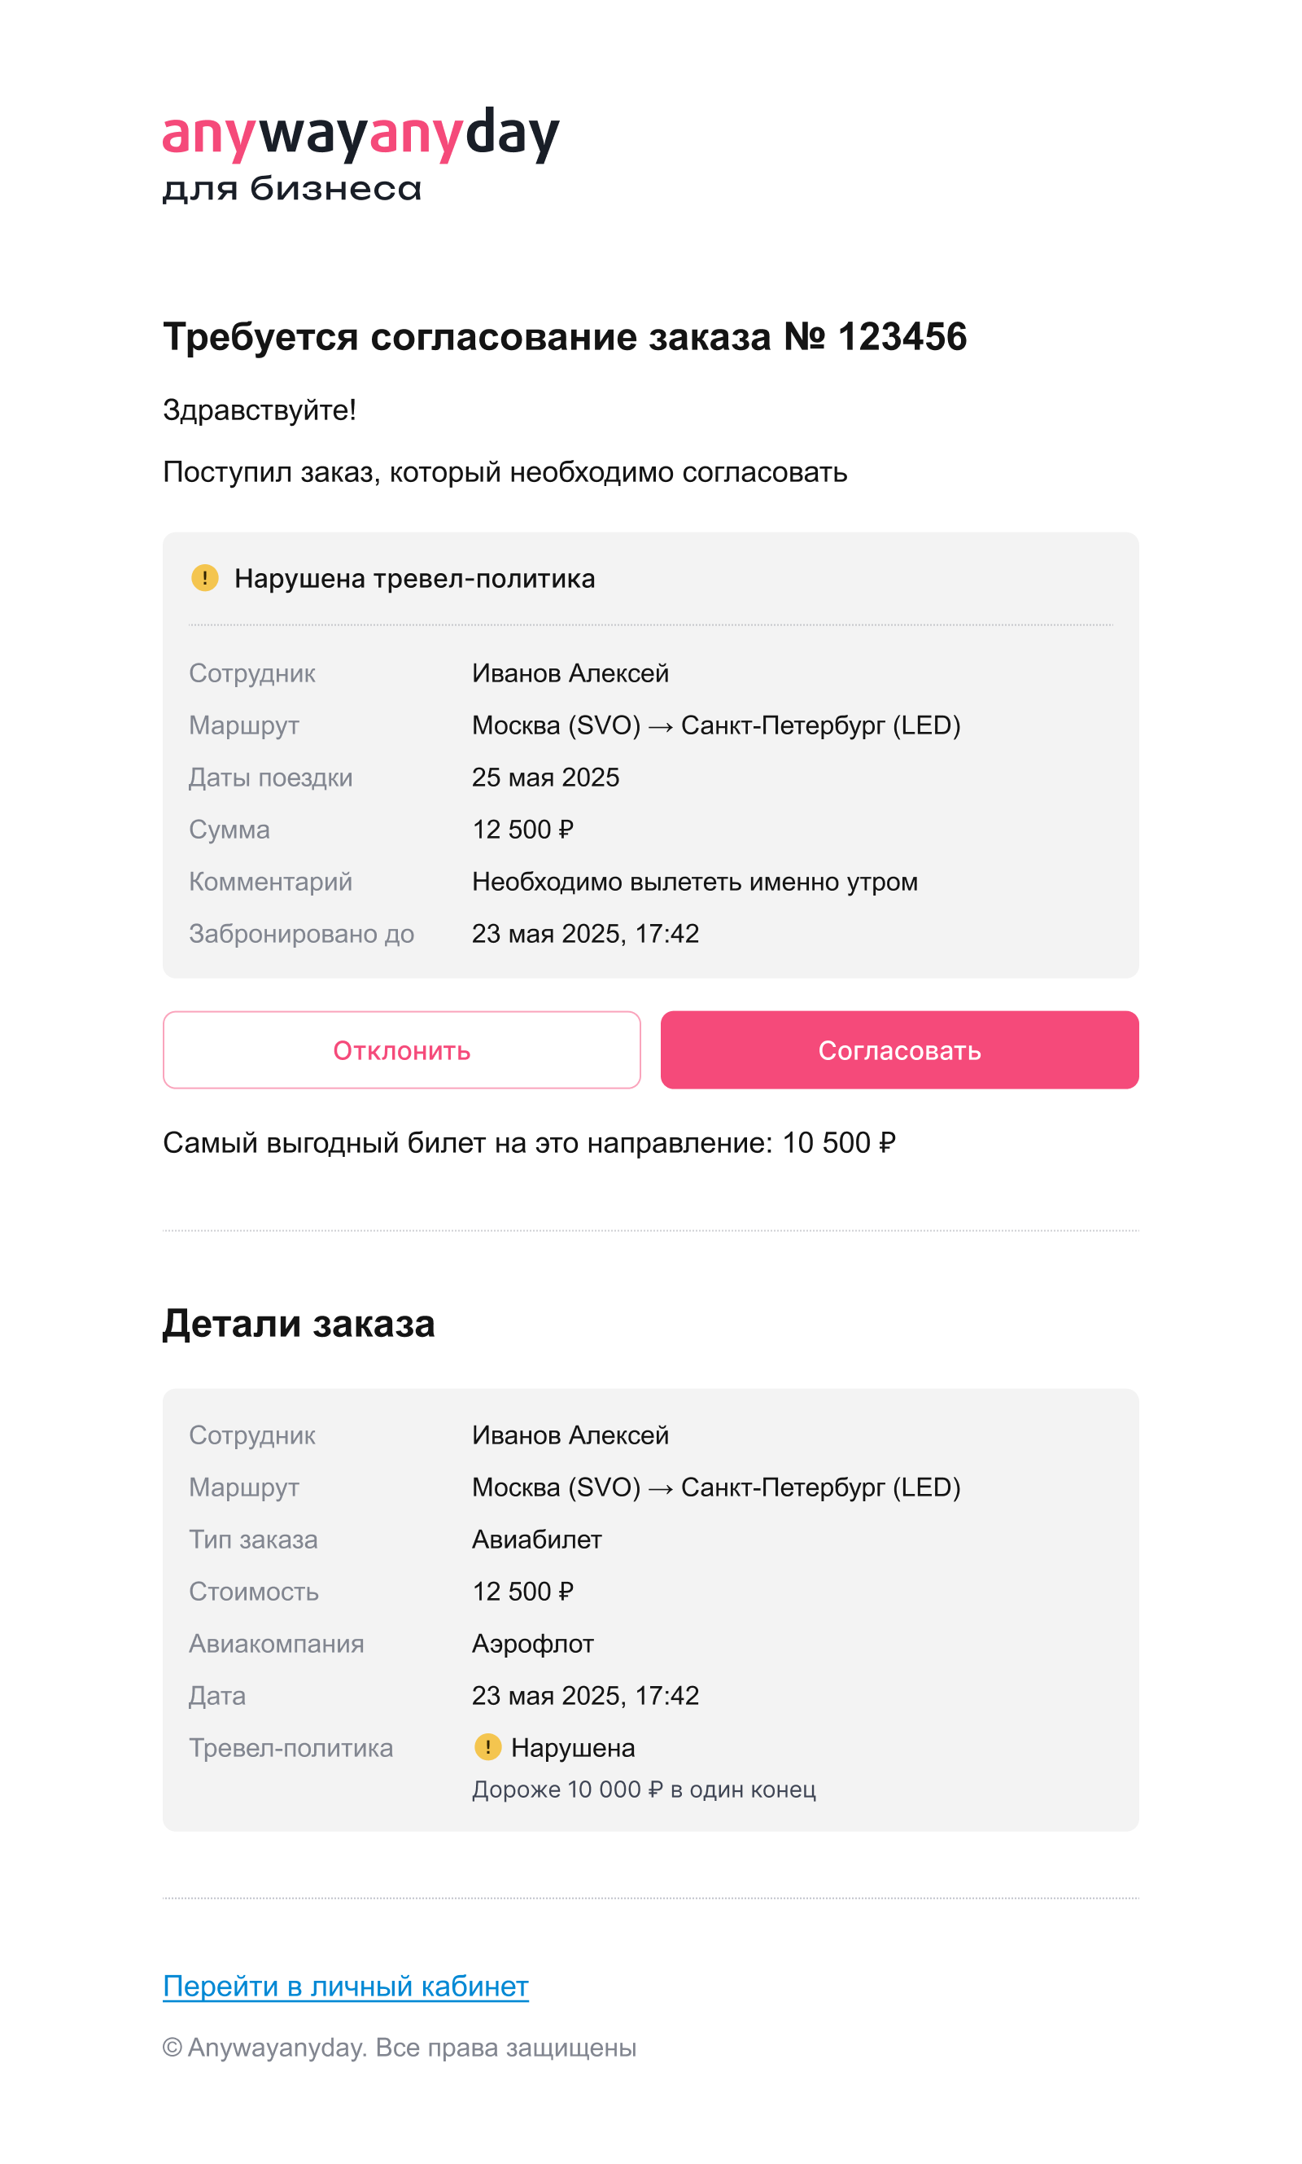Click the Anywayanyday copyright footer text
The height and width of the screenshot is (2164, 1302).
400,2048
